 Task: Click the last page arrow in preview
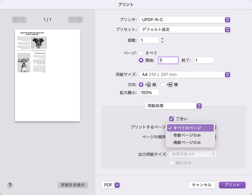click(x=79, y=20)
